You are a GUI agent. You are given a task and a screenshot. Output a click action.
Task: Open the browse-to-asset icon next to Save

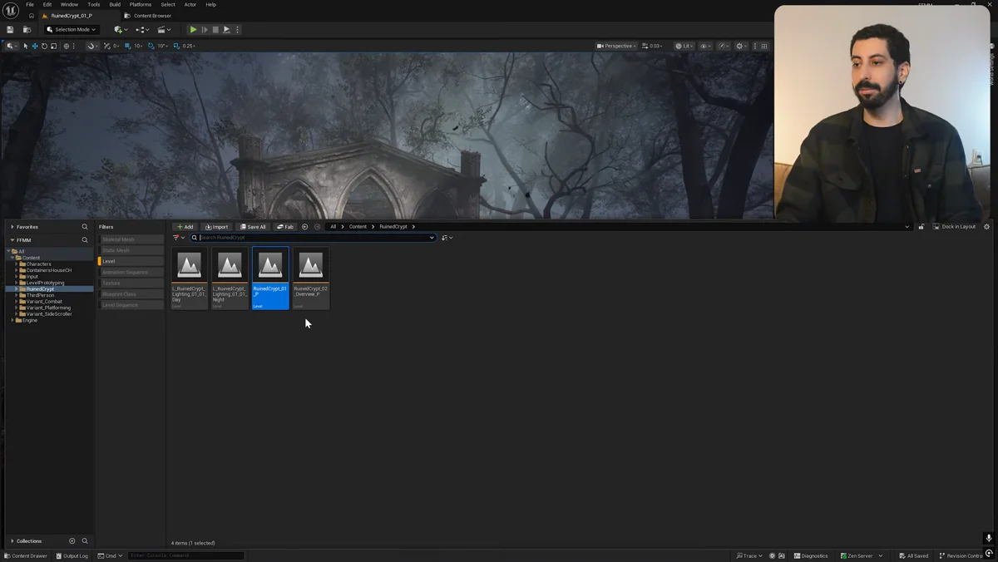pos(27,30)
